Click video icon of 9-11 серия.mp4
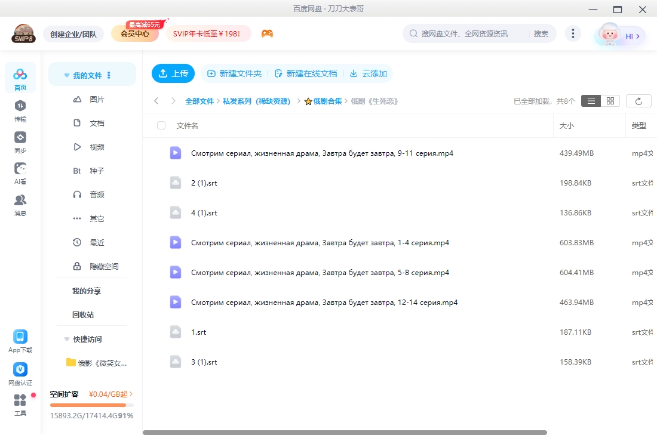Screen dimensions: 657x435 tap(176, 153)
